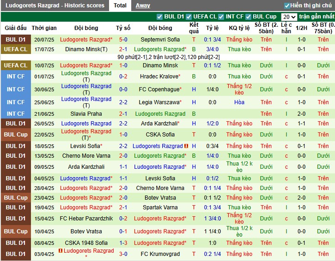Image resolution: width=335 pixels, height=261 pixels.
Task: Open the 1-3 score on 08/04/25
Action: pos(123,243)
